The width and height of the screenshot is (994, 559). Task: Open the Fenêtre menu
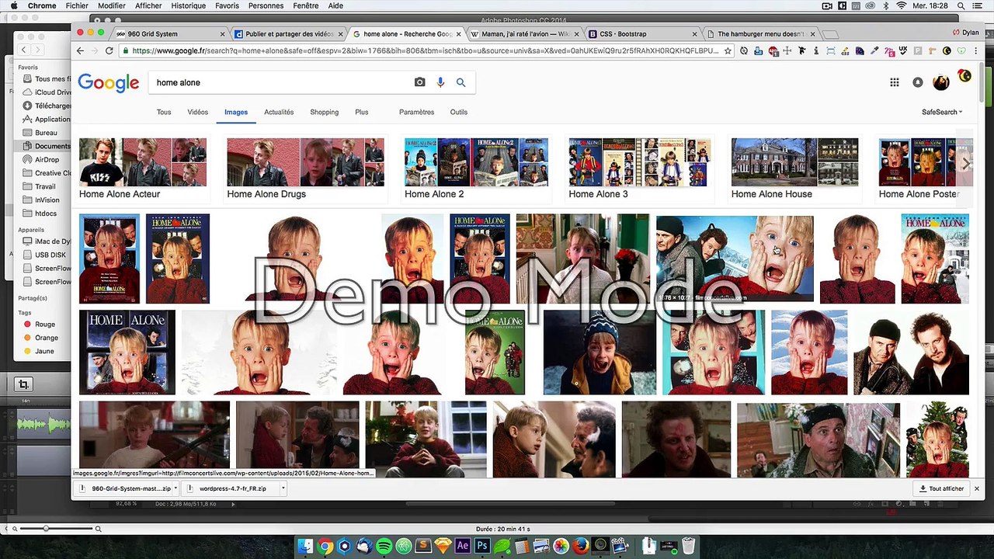(x=306, y=5)
